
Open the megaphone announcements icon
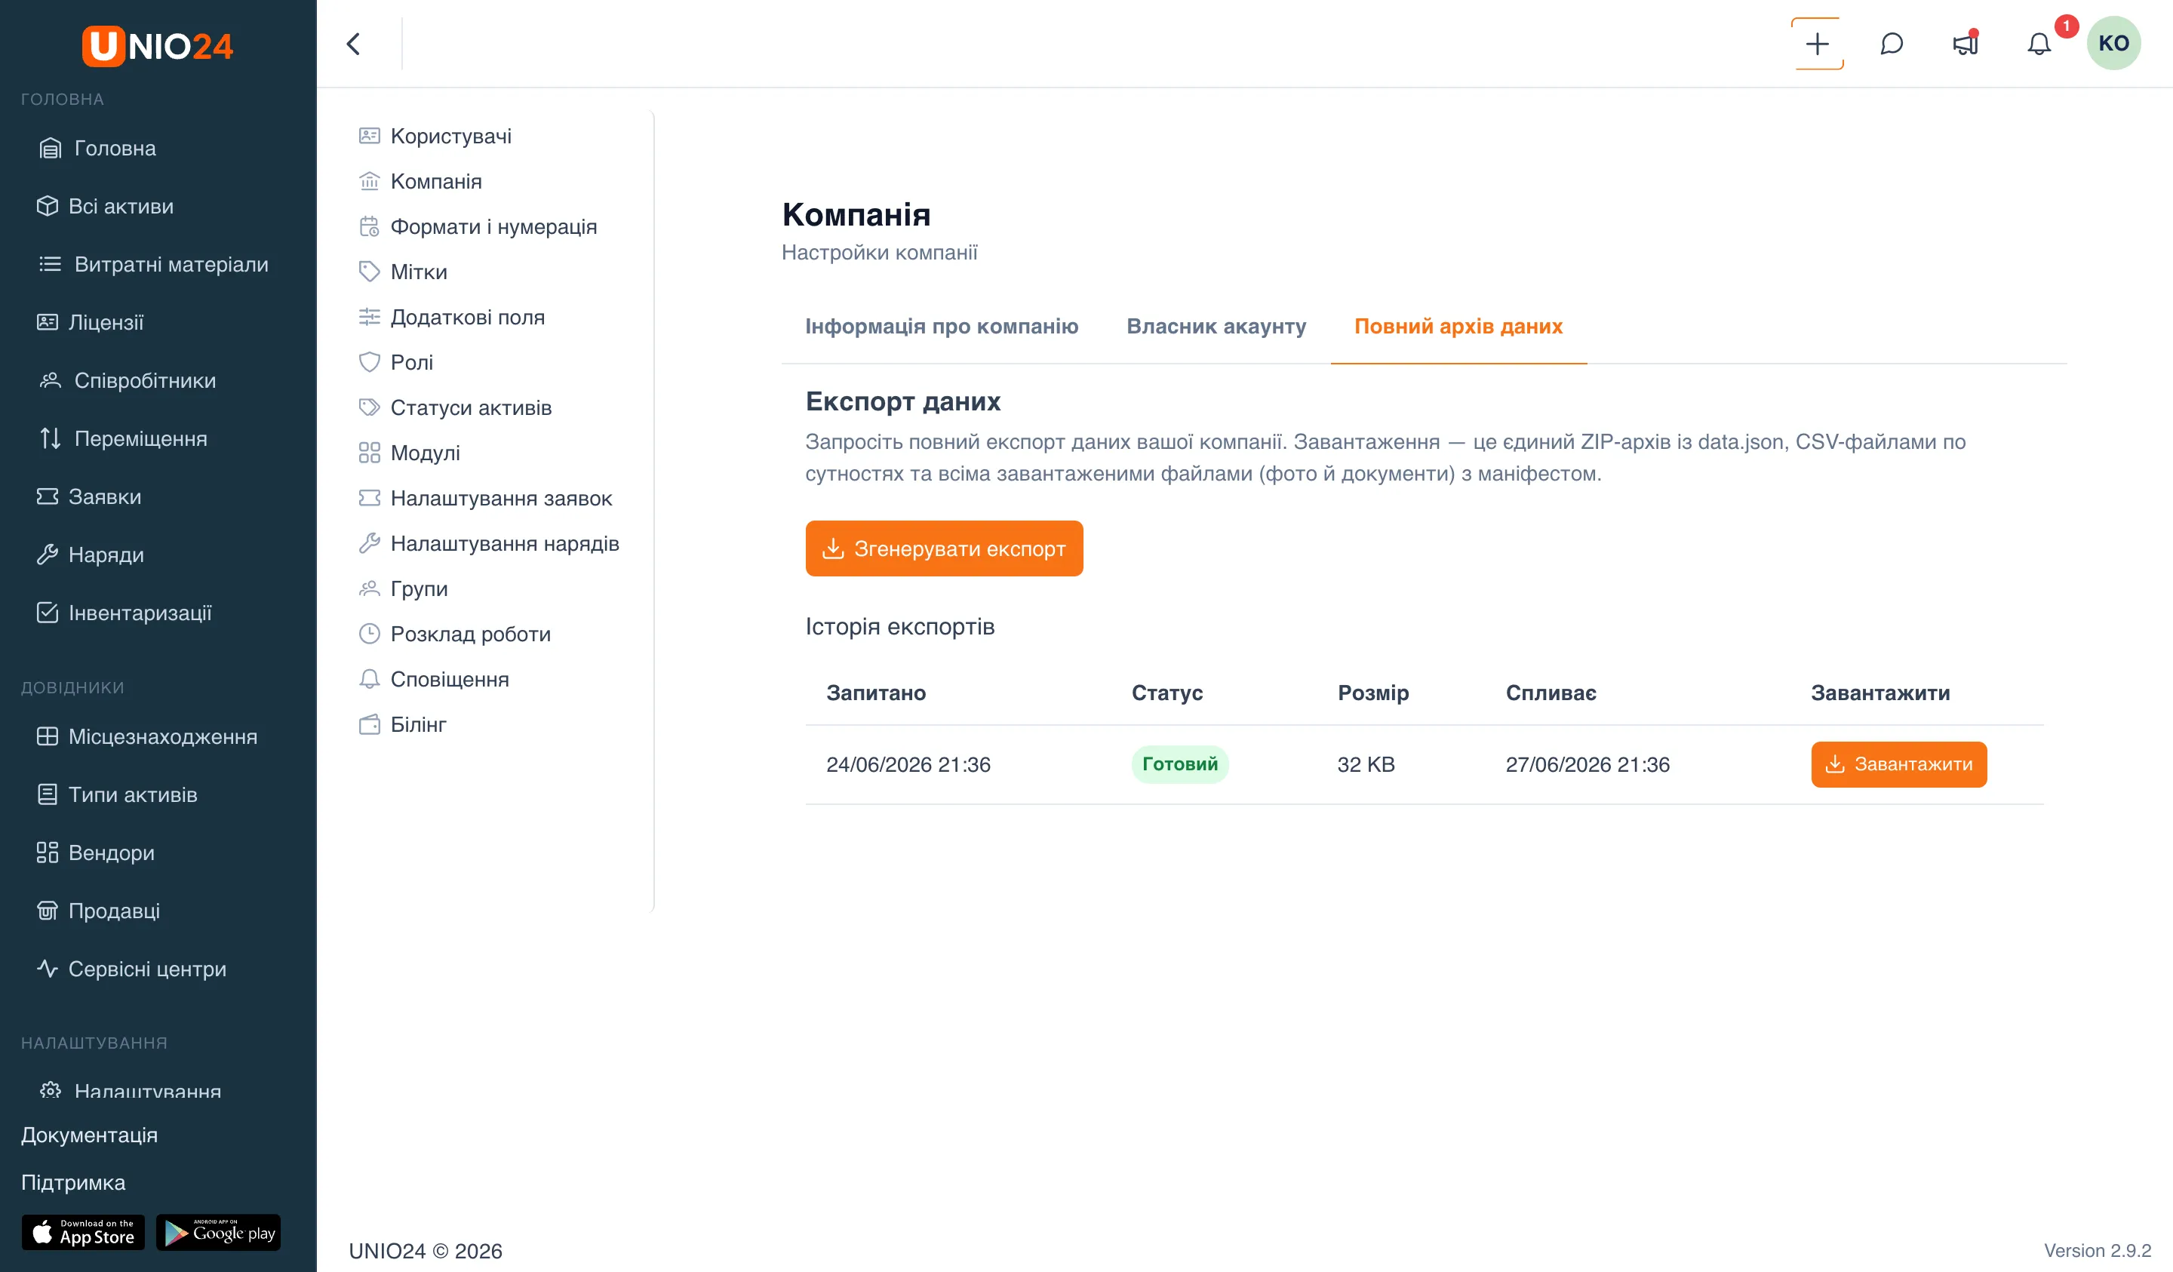click(1966, 44)
